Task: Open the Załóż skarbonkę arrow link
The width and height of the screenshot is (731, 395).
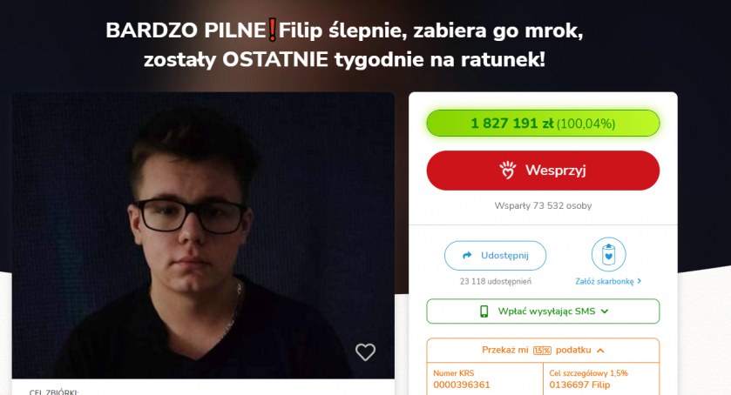Action: (608, 281)
